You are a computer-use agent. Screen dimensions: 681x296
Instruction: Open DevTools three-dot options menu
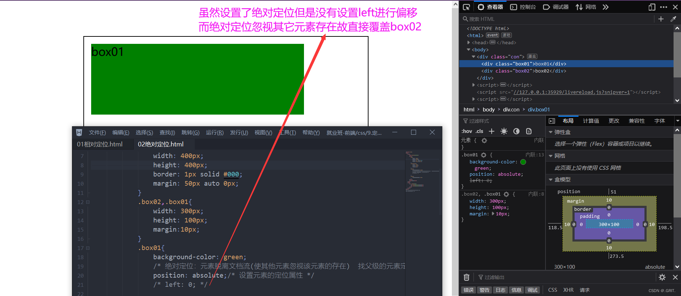664,7
